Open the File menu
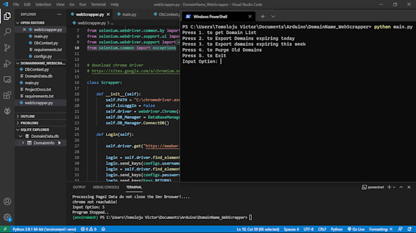 pyautogui.click(x=16, y=4)
